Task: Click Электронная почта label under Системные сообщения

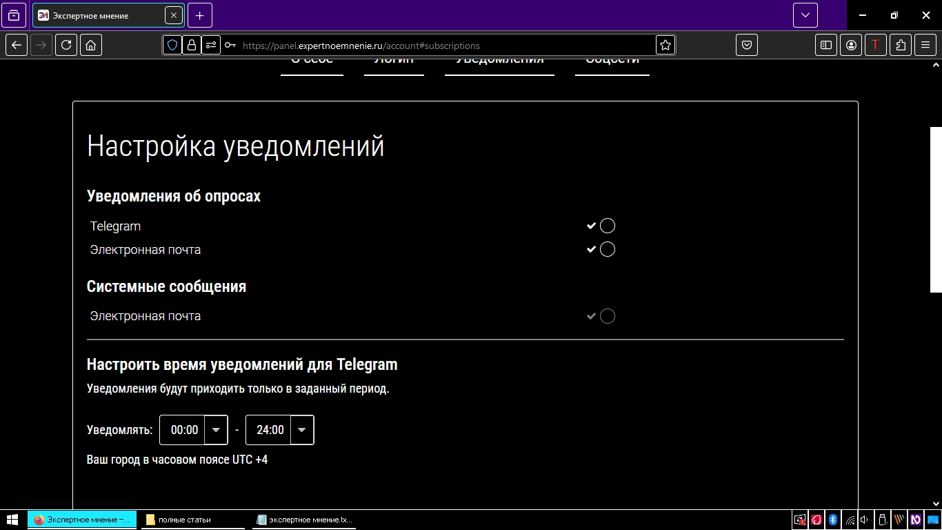Action: point(146,316)
